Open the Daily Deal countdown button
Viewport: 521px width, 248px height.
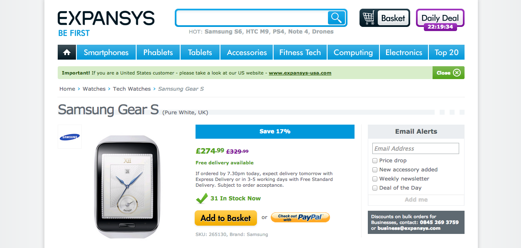(440, 19)
